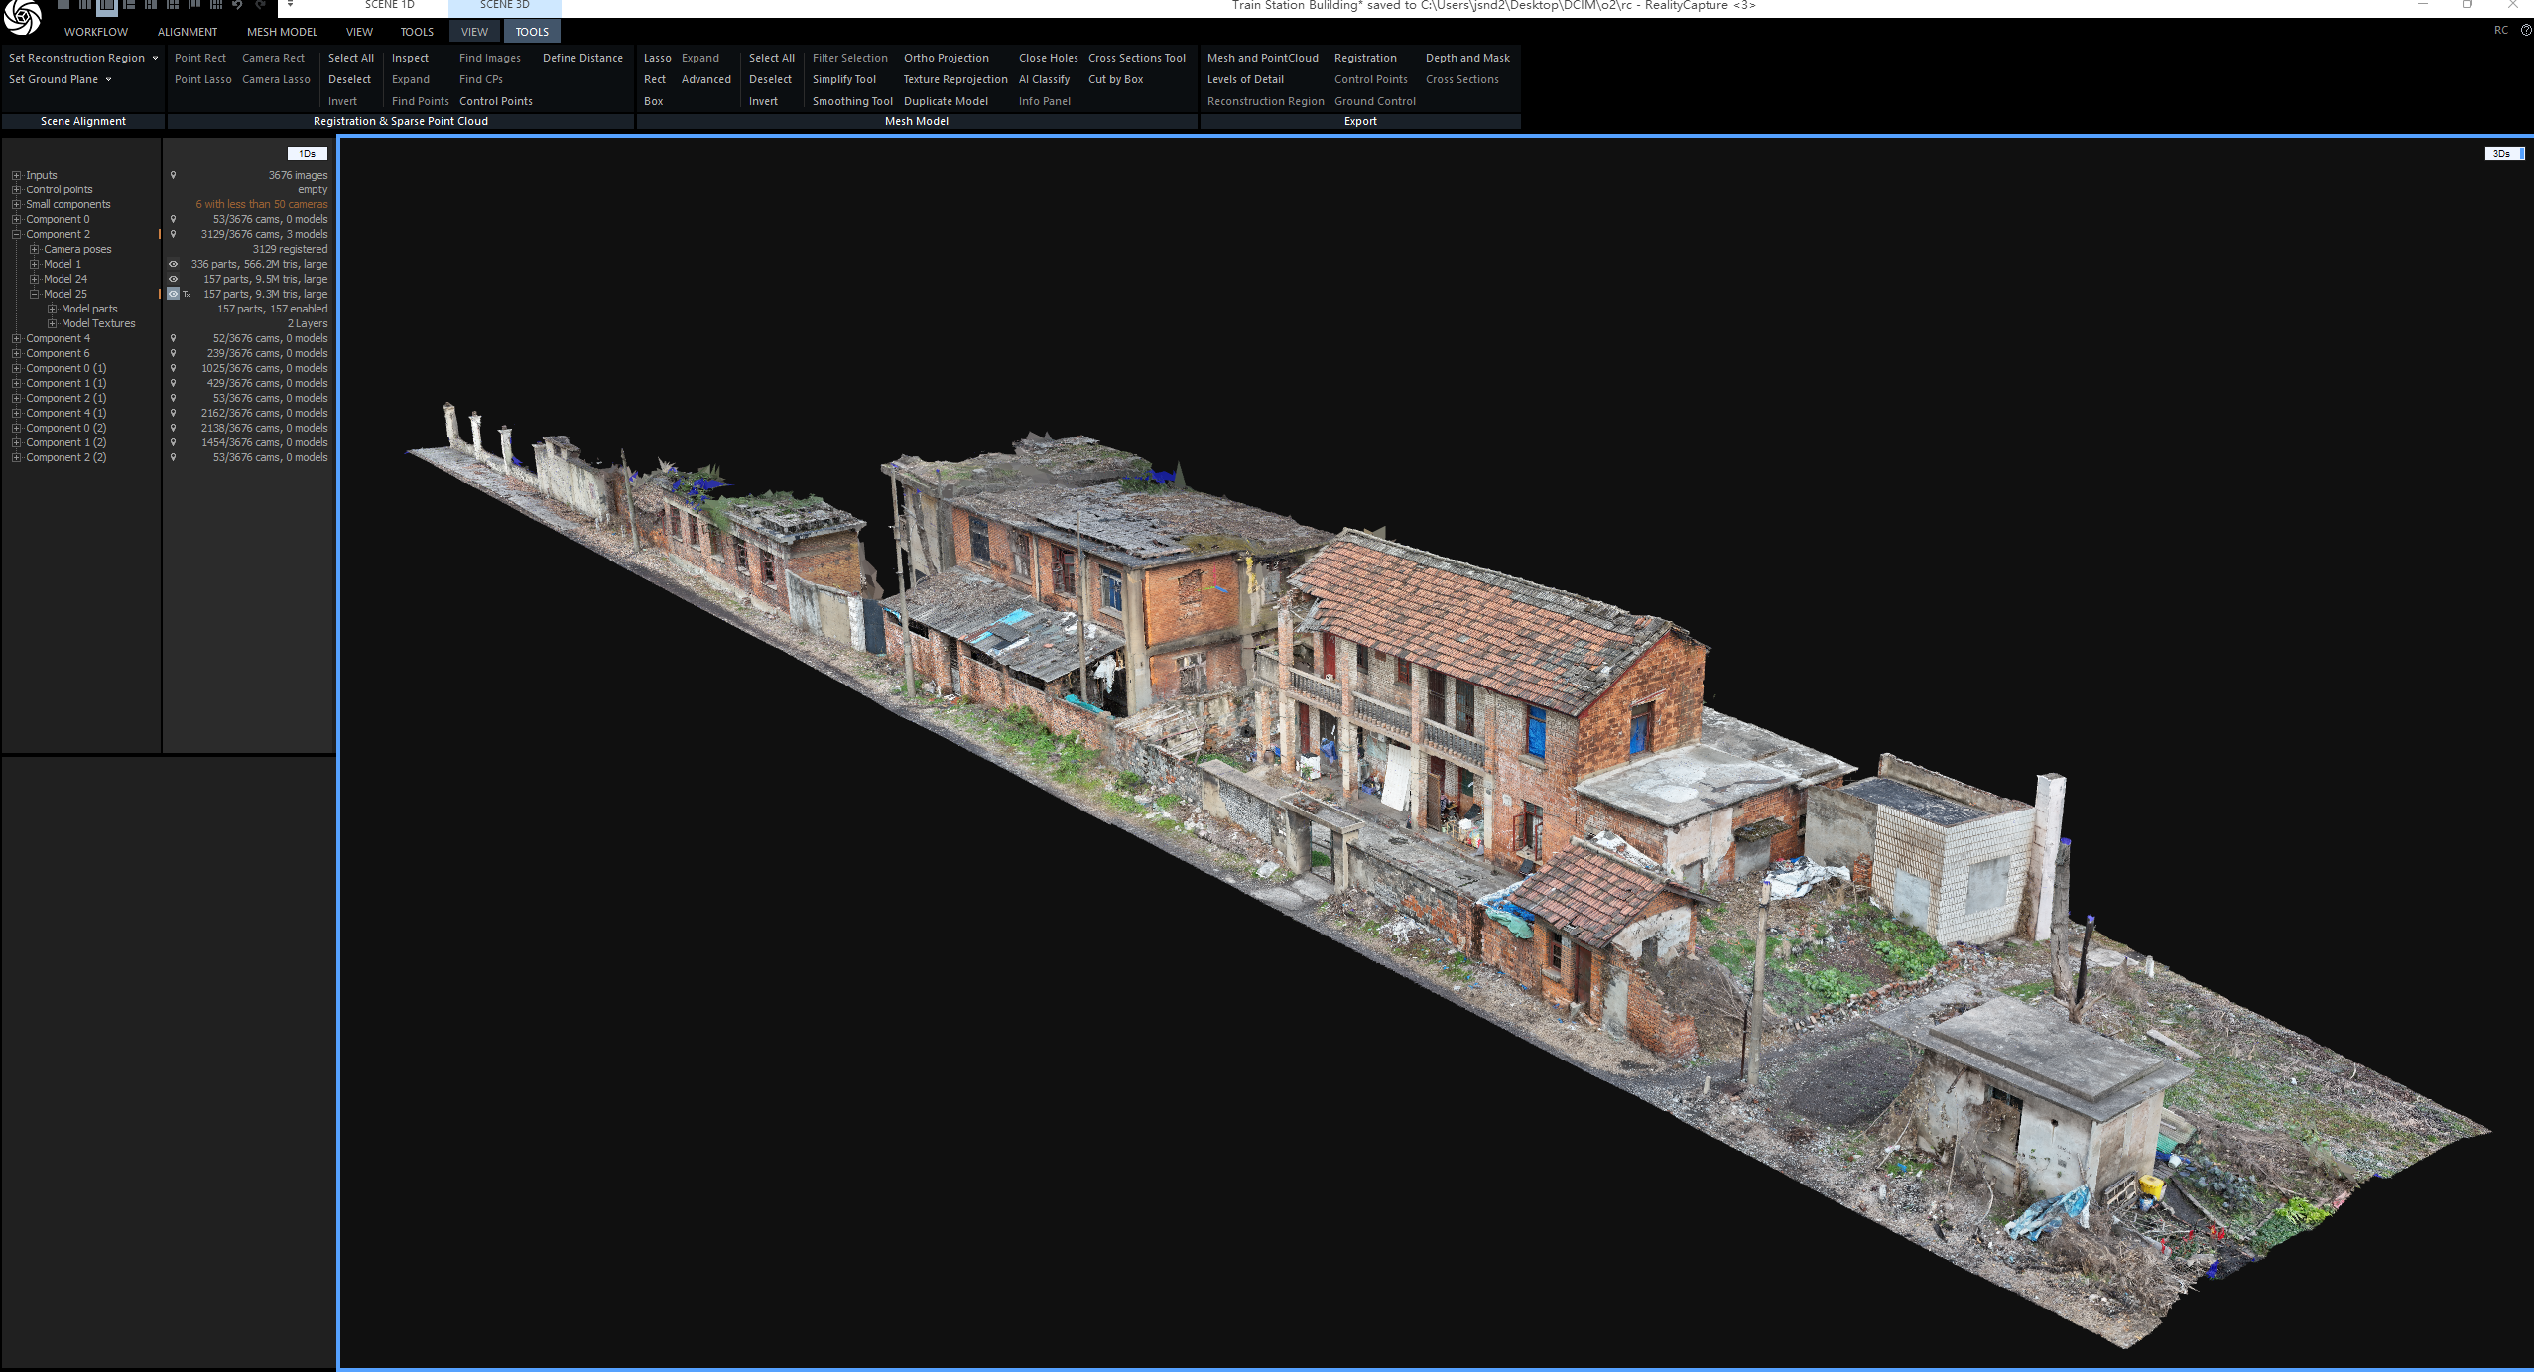Open the Set Reconstruction Region dropdown arrow
2534x1372 pixels.
(x=155, y=58)
